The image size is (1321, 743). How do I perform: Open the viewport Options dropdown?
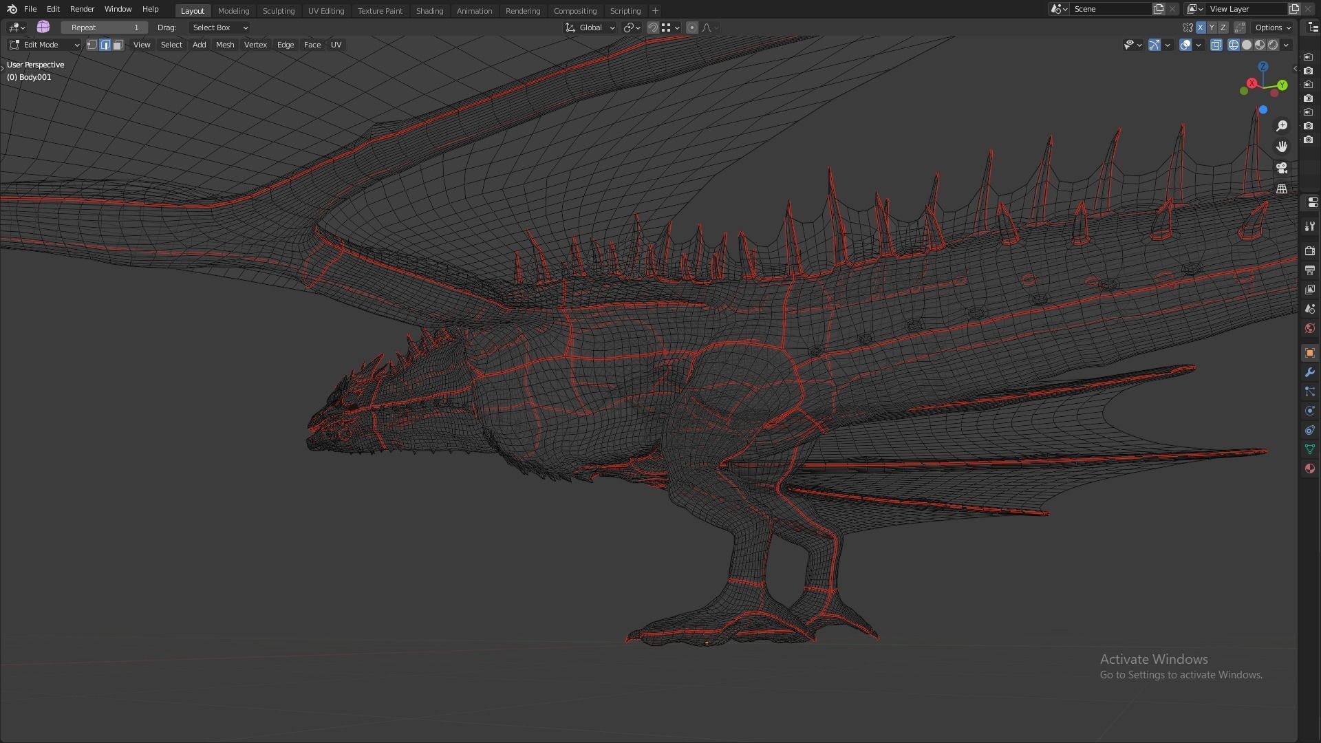coord(1273,28)
